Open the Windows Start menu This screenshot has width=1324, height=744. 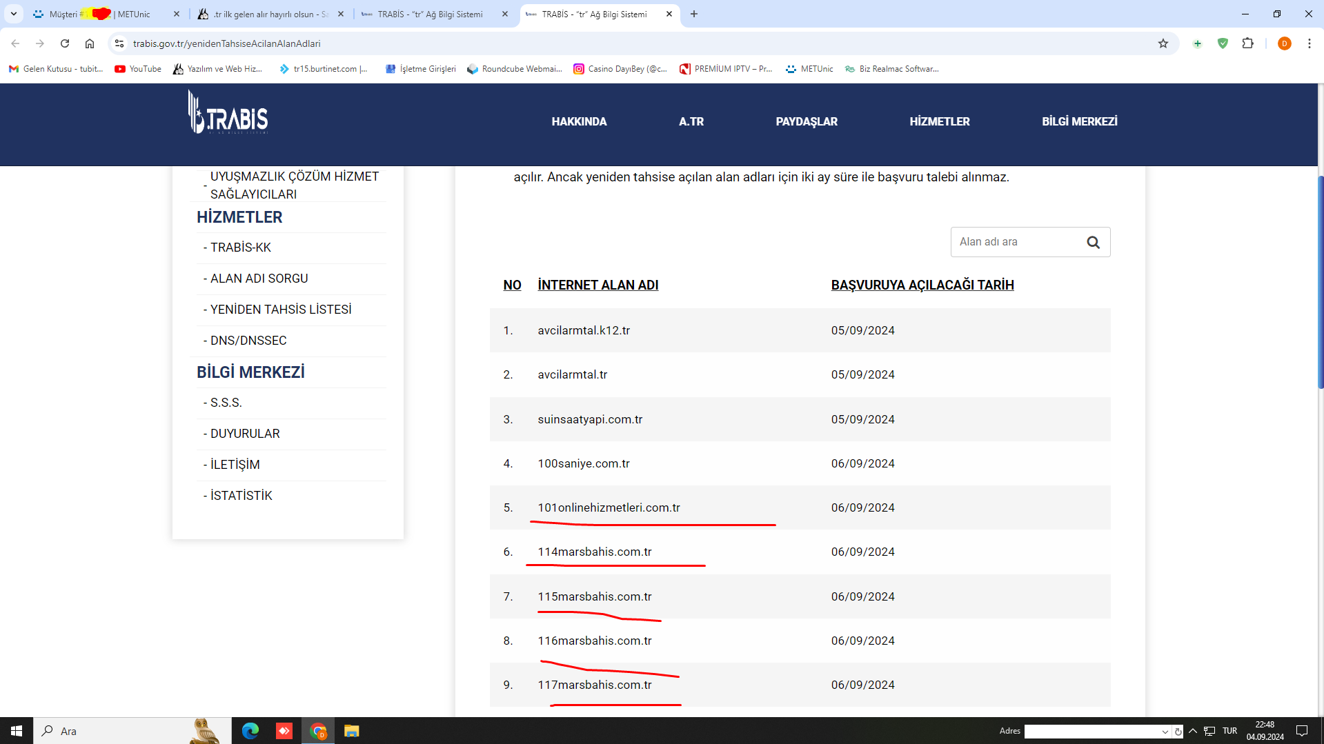tap(17, 731)
